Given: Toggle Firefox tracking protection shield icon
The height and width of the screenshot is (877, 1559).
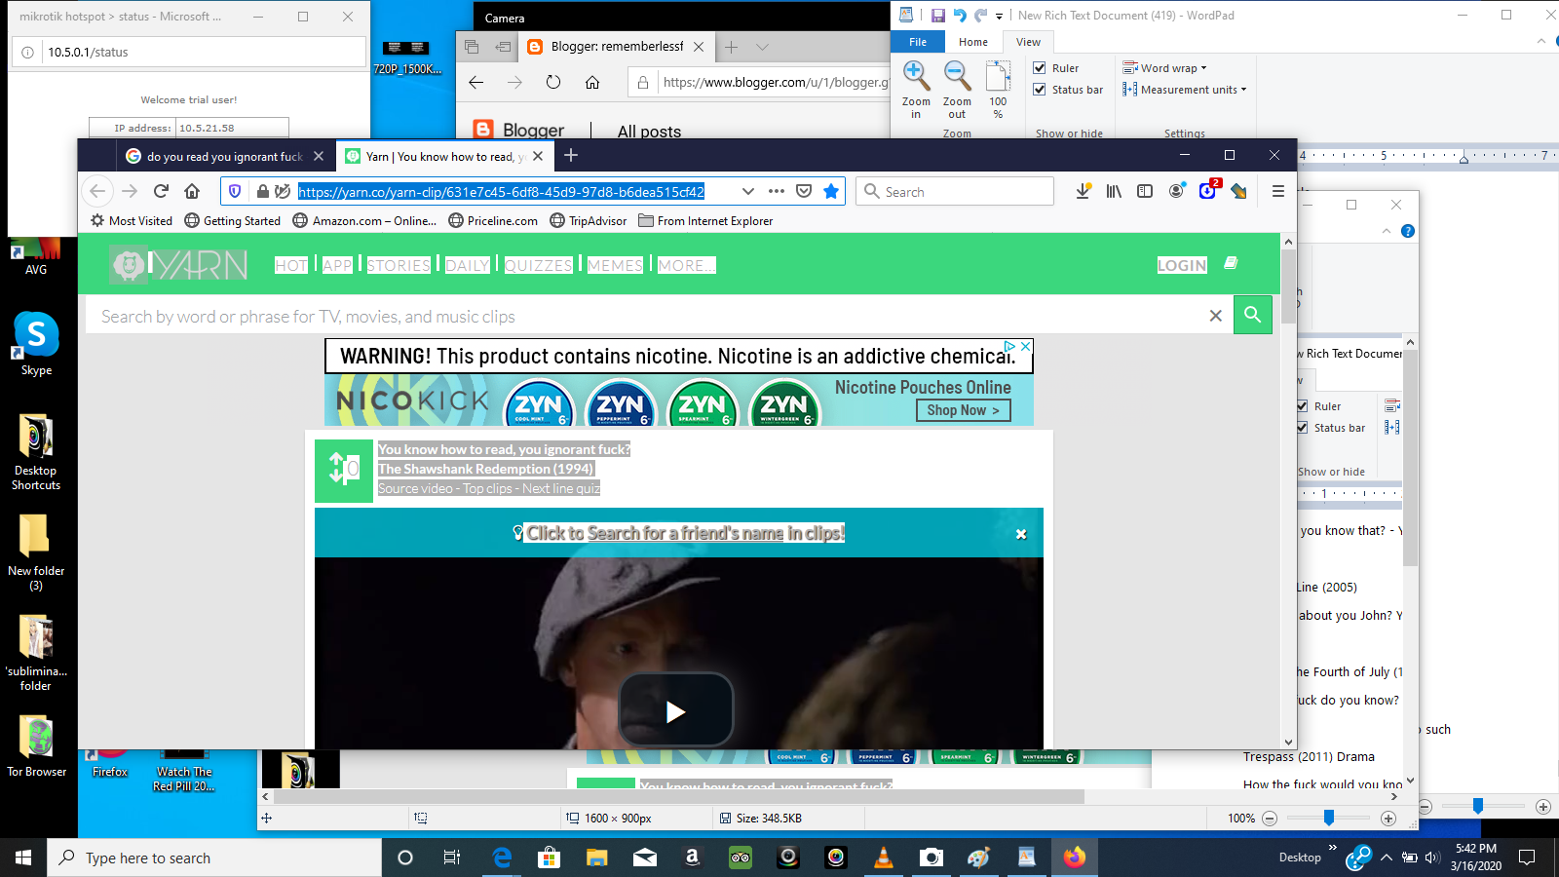Looking at the screenshot, I should tap(235, 191).
